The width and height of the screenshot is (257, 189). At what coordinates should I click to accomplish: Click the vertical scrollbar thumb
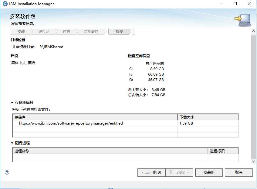tap(253, 96)
